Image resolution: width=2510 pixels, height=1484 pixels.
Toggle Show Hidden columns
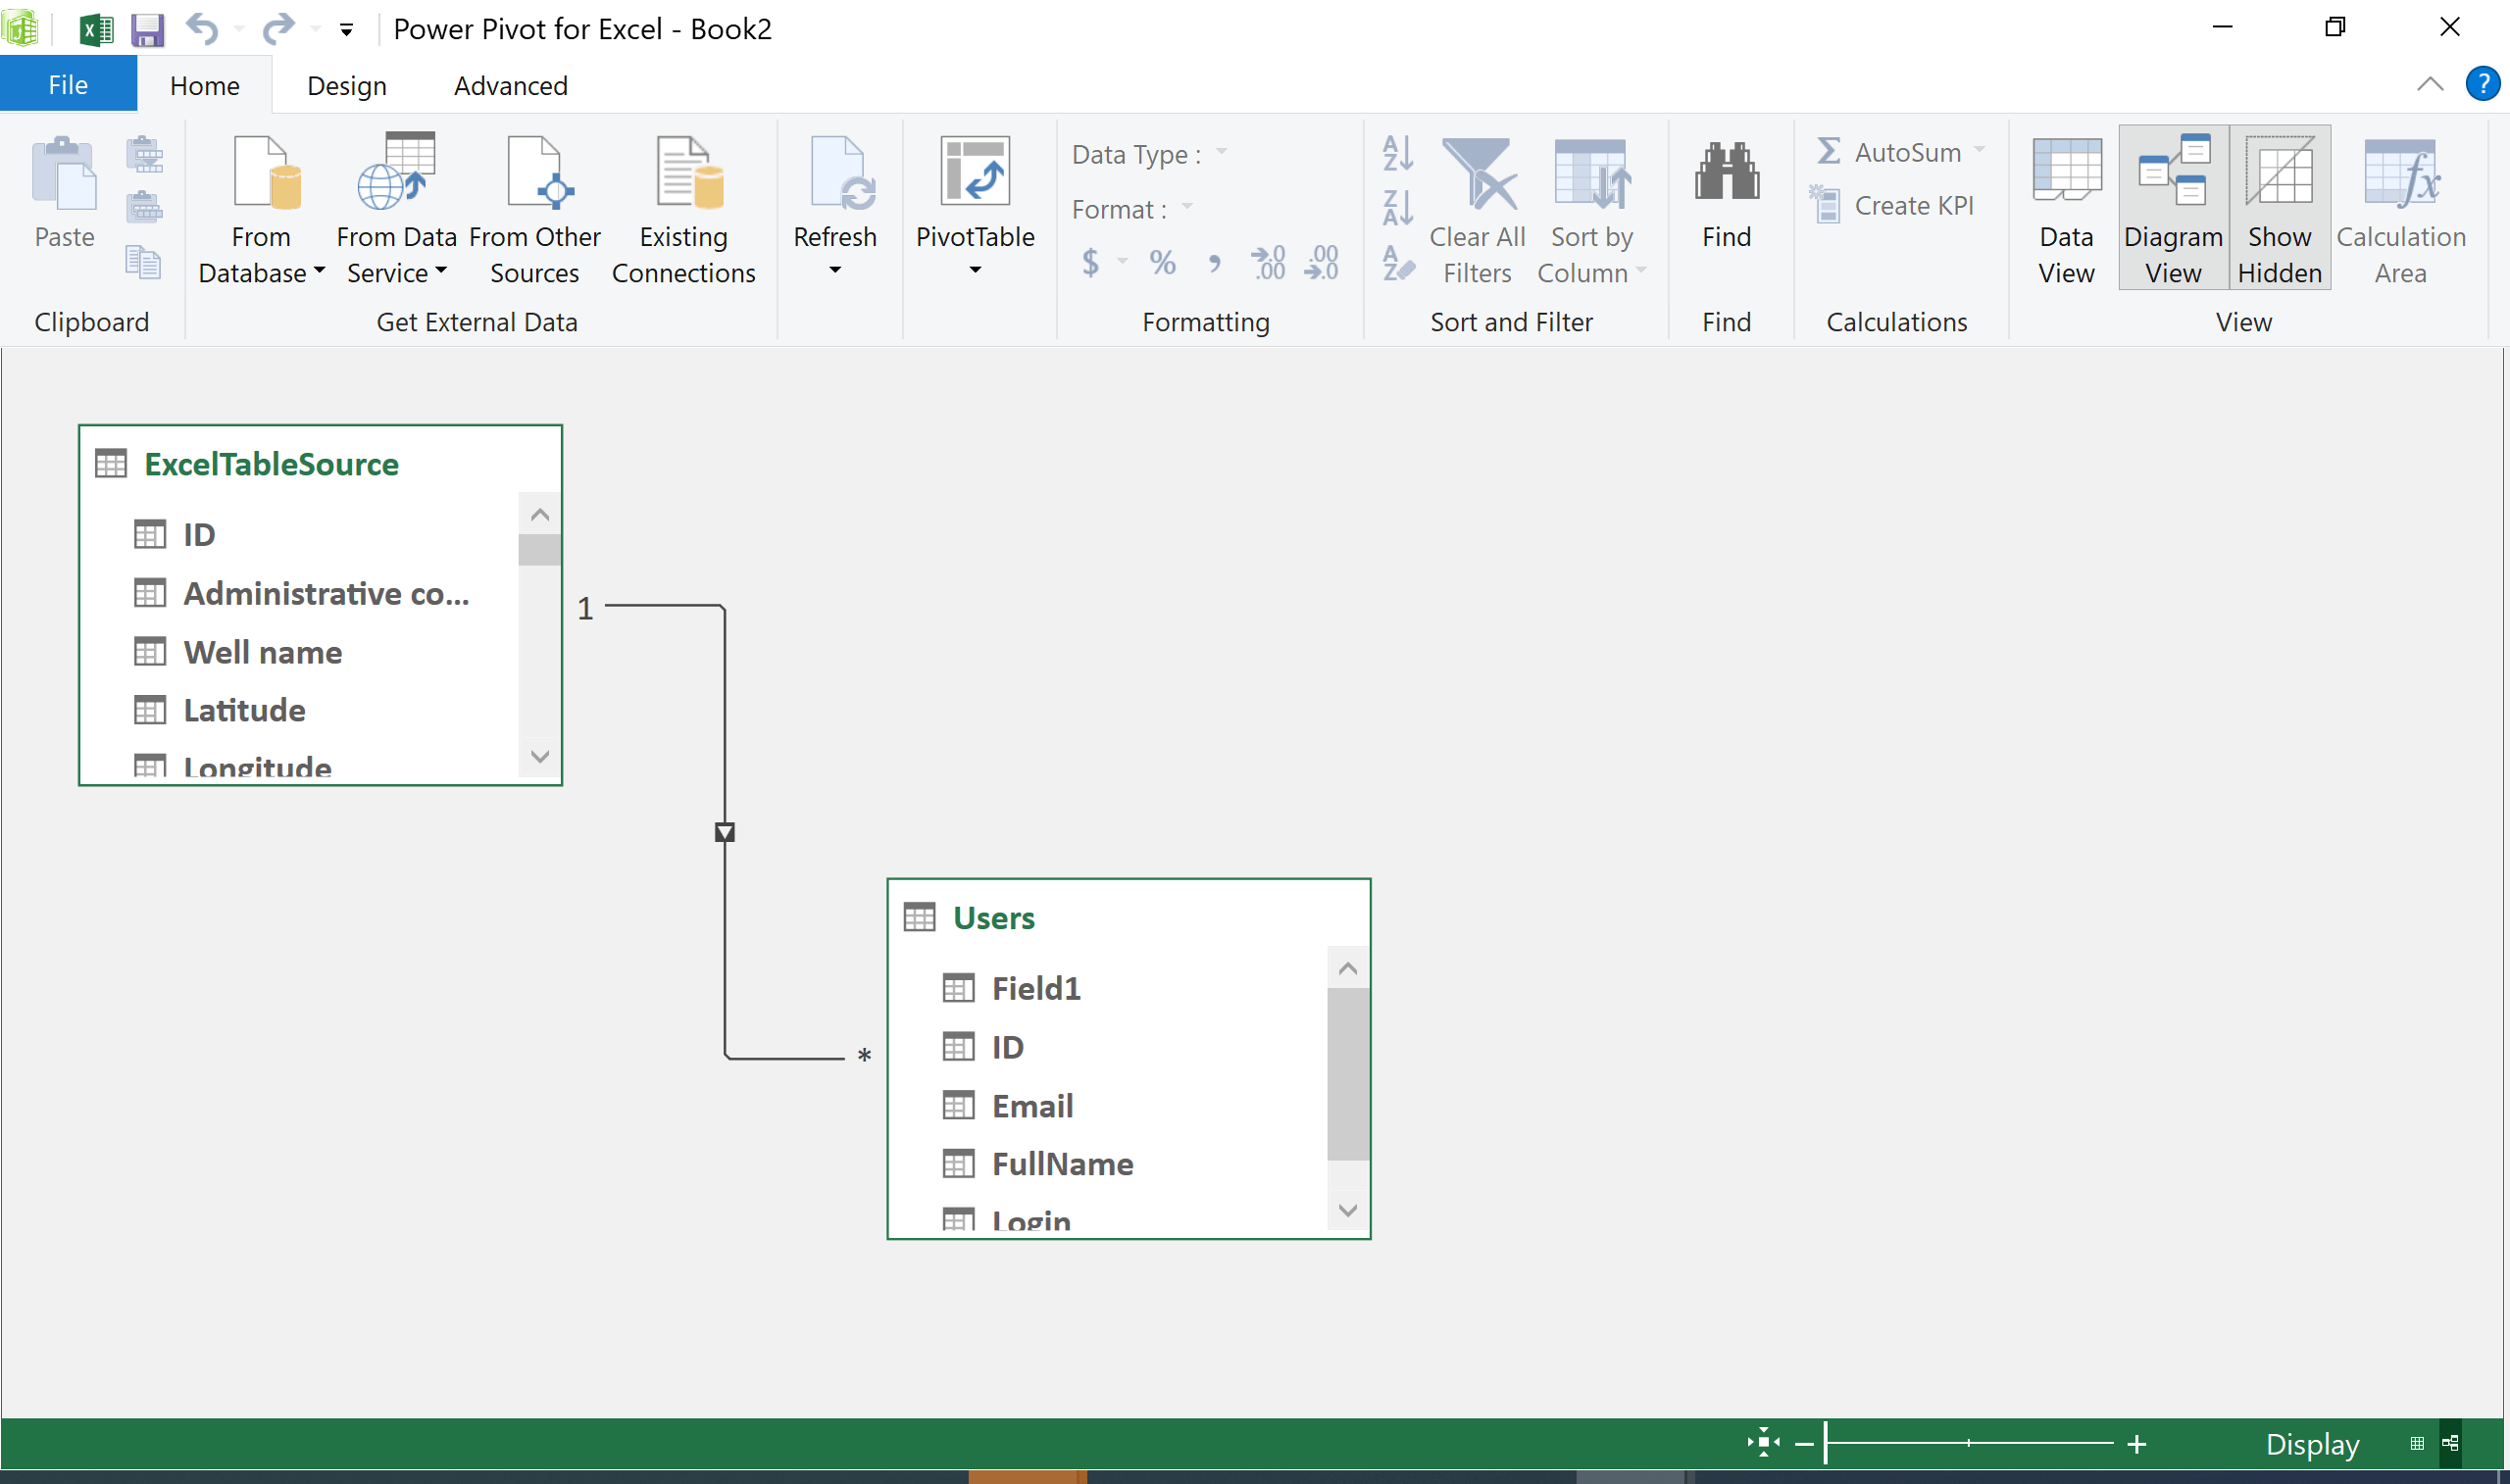2280,208
